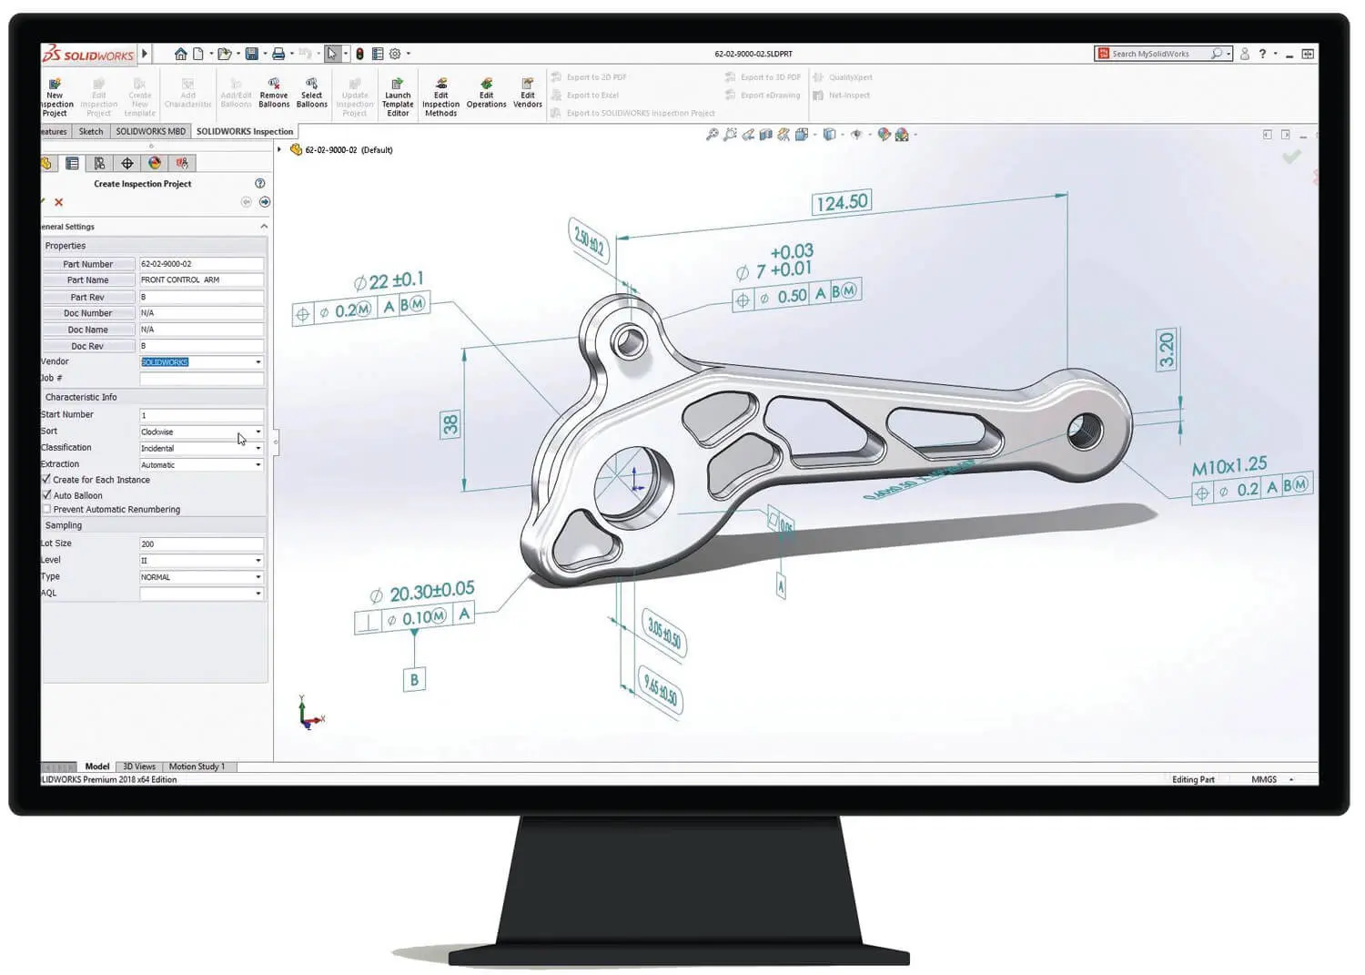Screen dimensions: 1365x975
Task: Expand the 62-02-9000-02 (Default) tree node
Action: (x=279, y=149)
